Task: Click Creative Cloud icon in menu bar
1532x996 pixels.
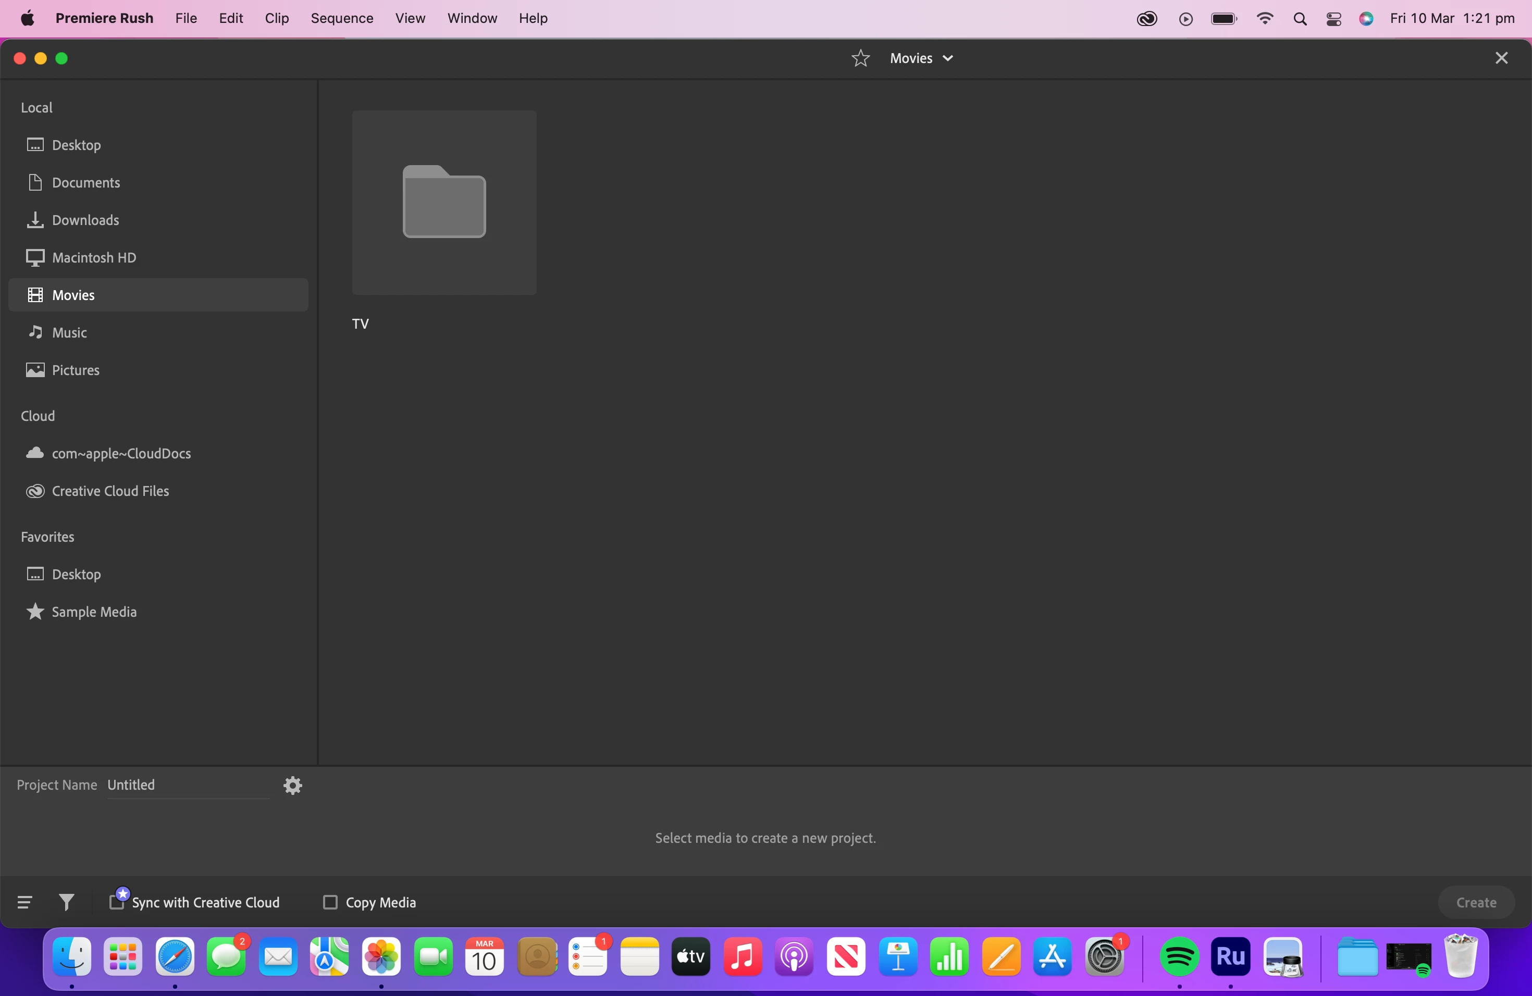Action: (1146, 19)
